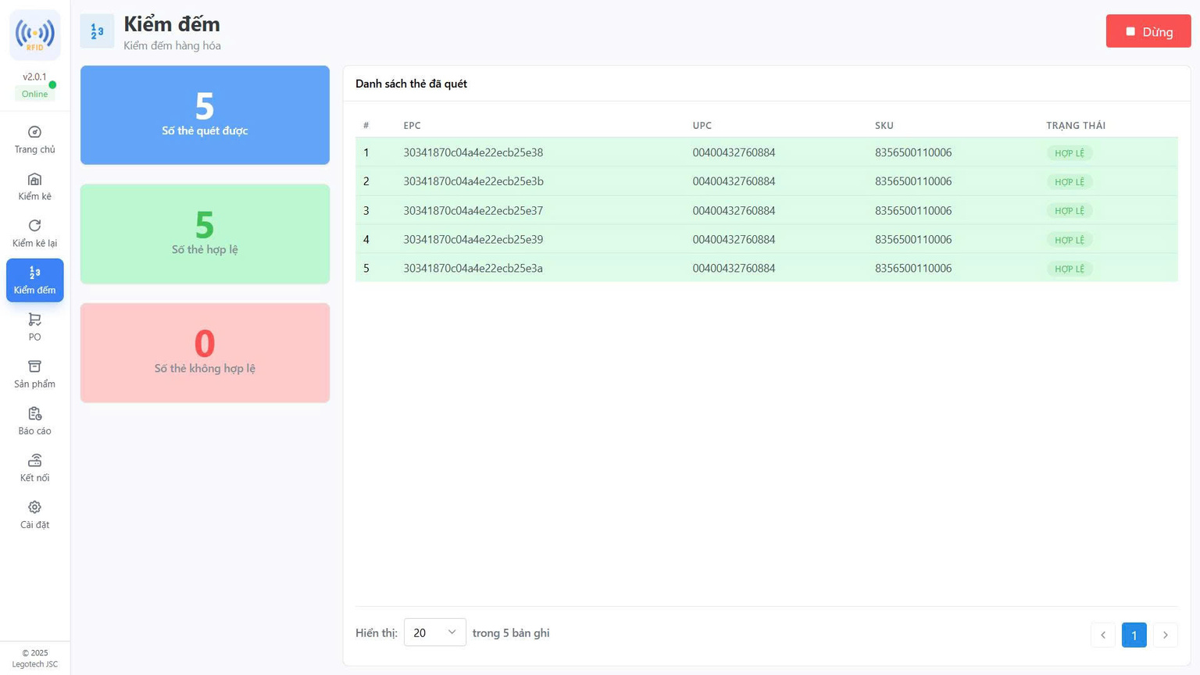Open the Kết nối connection icon
Screen dimensions: 1200x675
tap(34, 460)
